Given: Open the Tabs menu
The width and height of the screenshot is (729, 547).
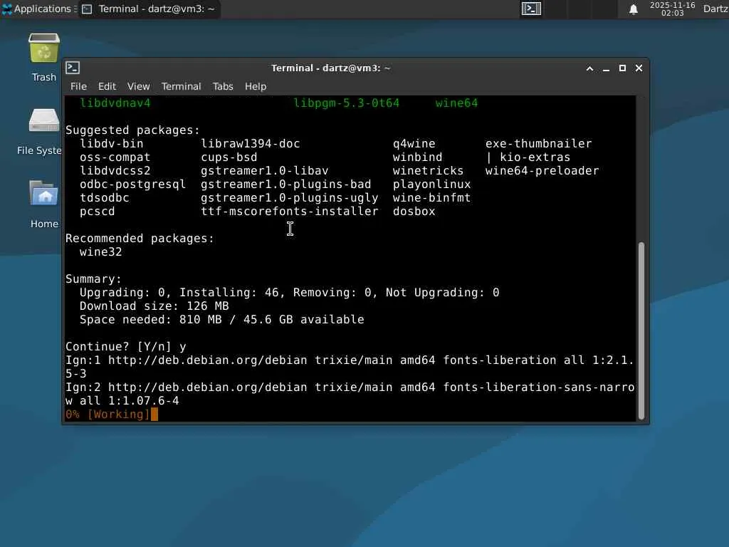Looking at the screenshot, I should [223, 86].
